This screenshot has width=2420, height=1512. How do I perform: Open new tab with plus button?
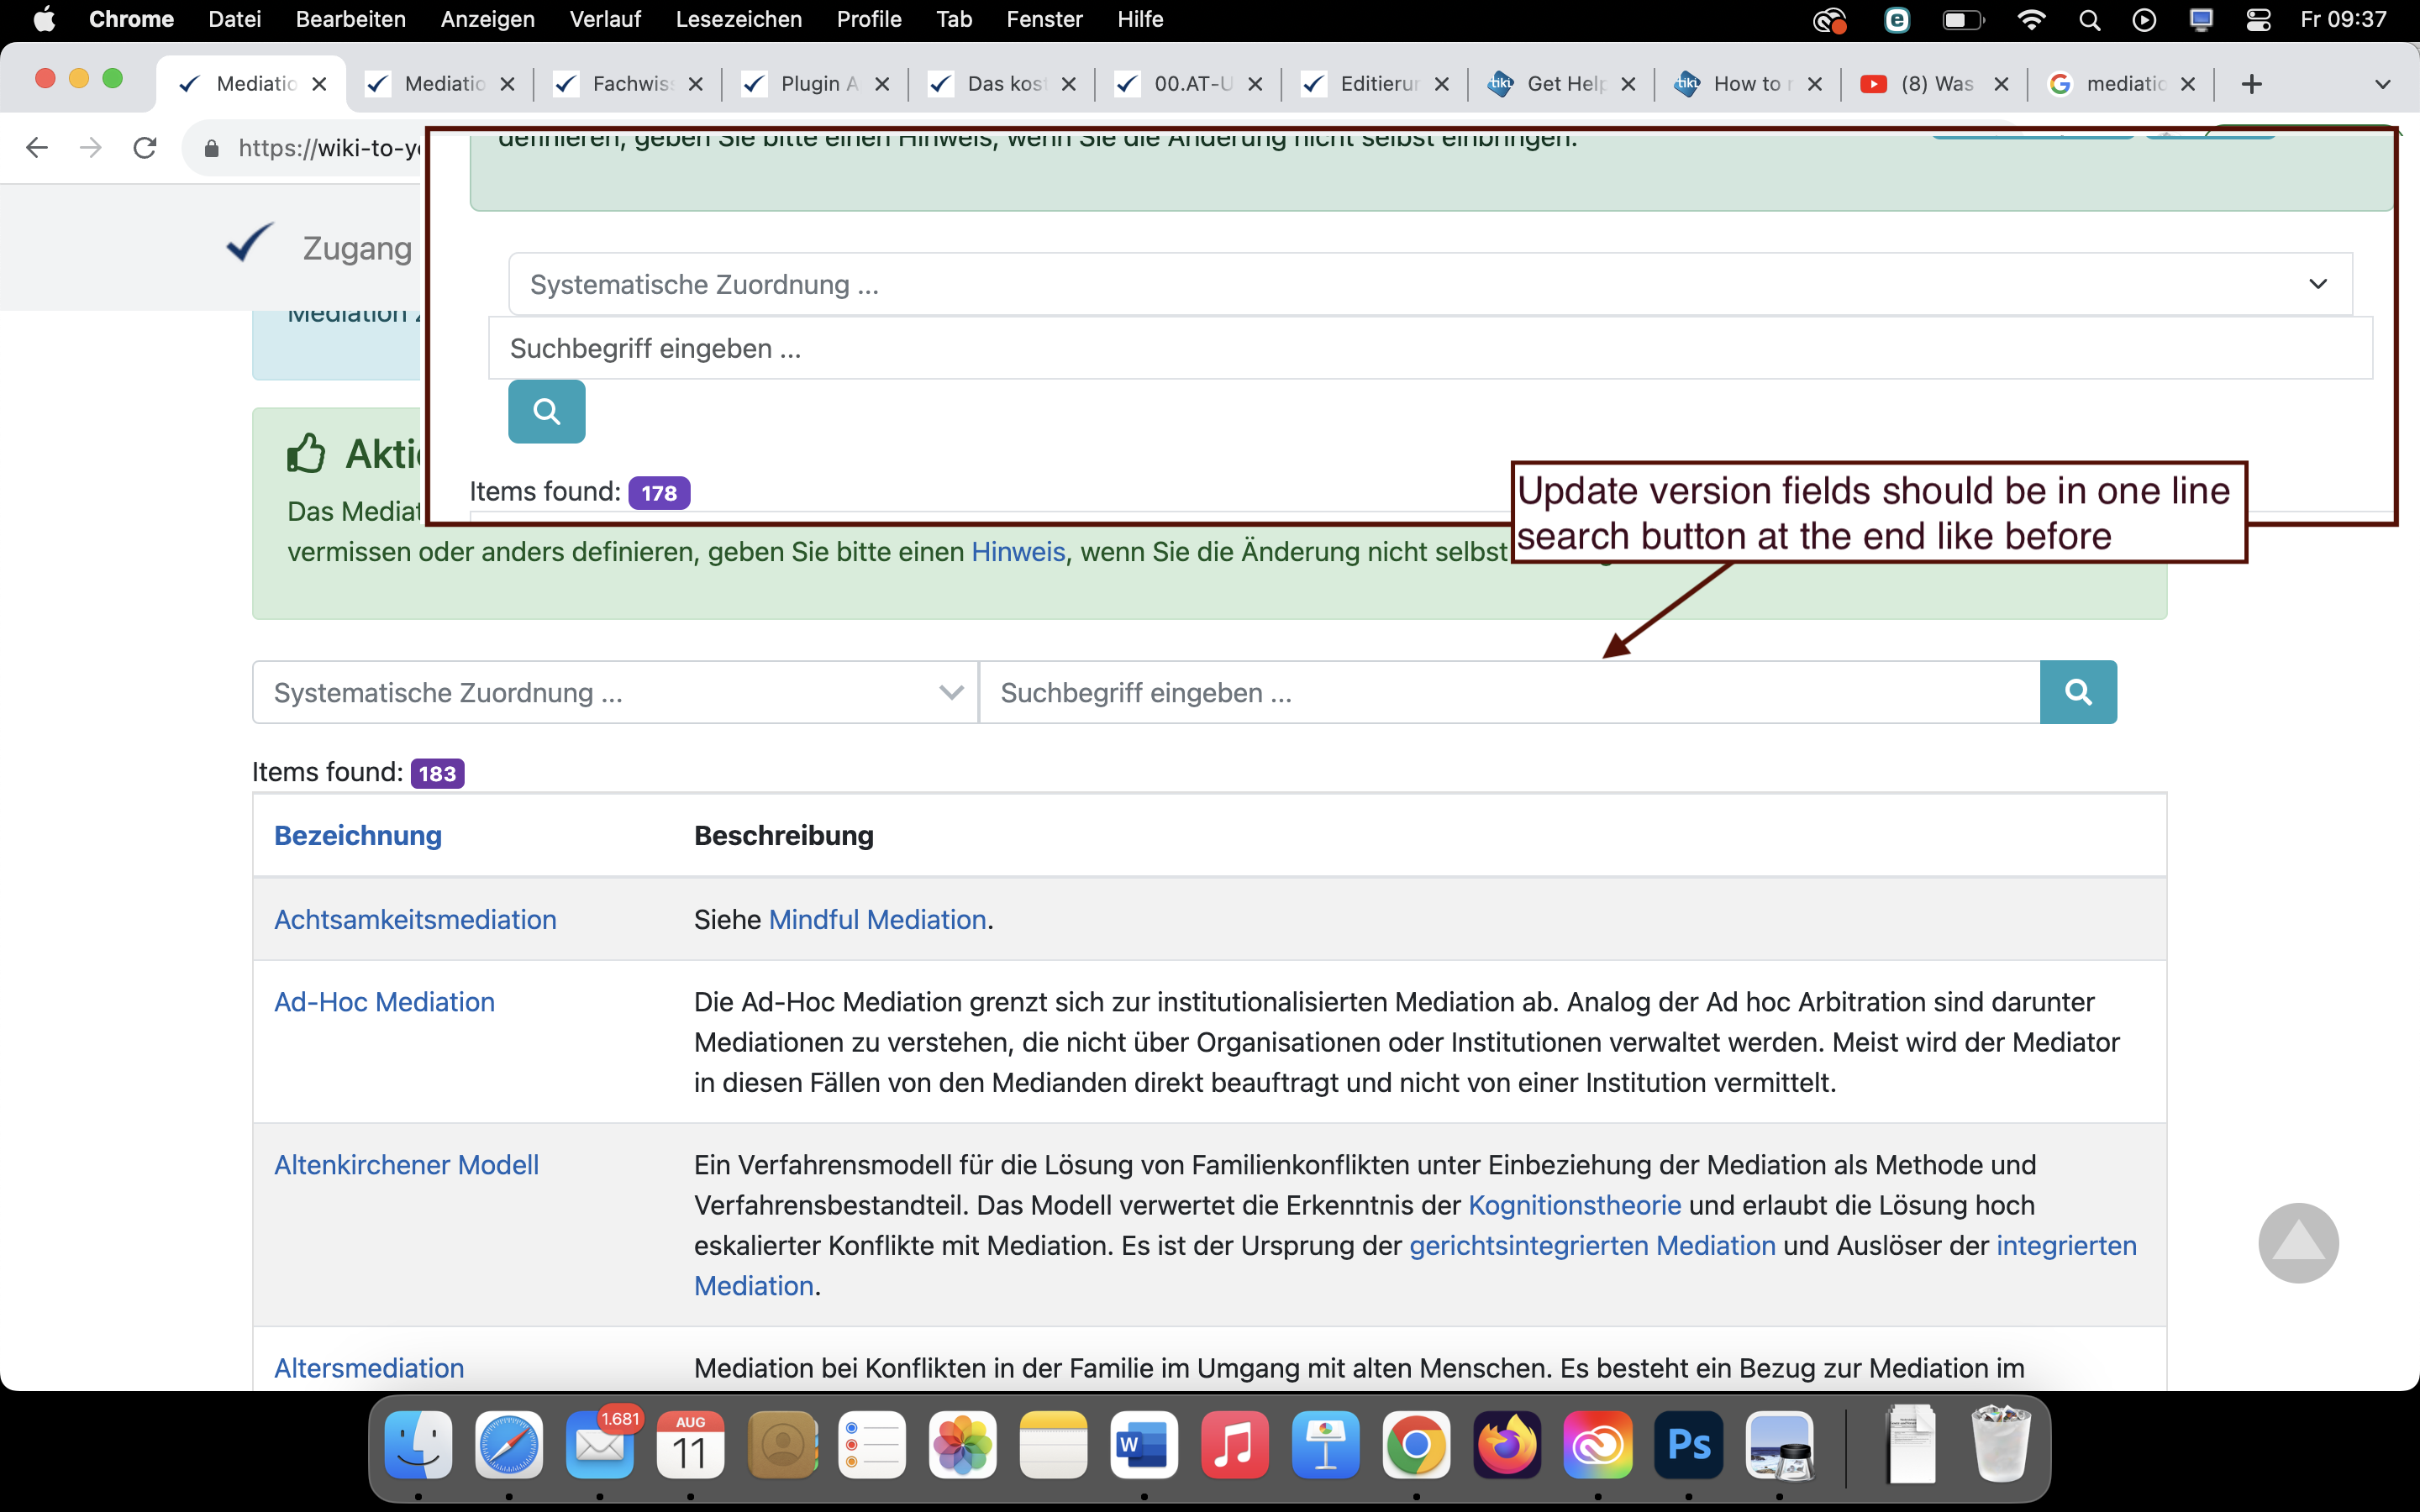[2251, 84]
